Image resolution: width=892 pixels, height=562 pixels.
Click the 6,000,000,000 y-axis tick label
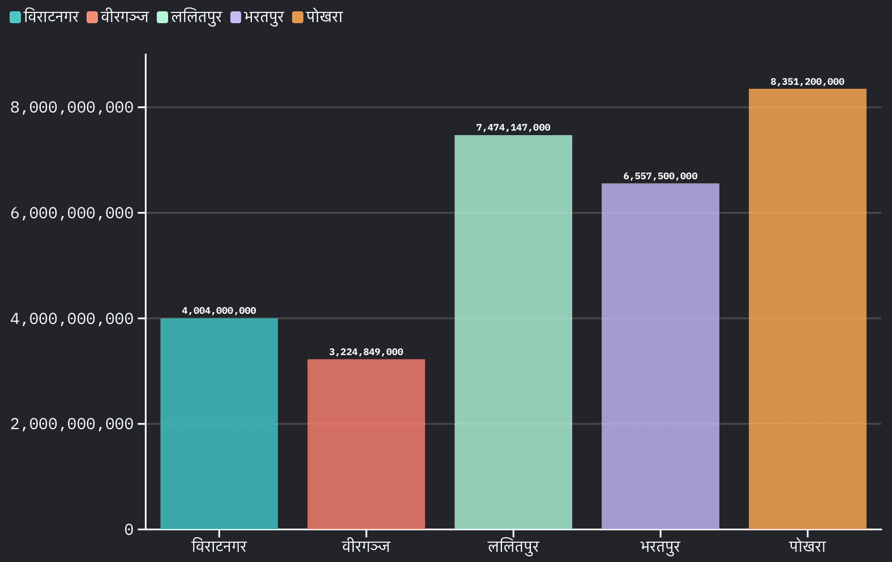click(72, 213)
